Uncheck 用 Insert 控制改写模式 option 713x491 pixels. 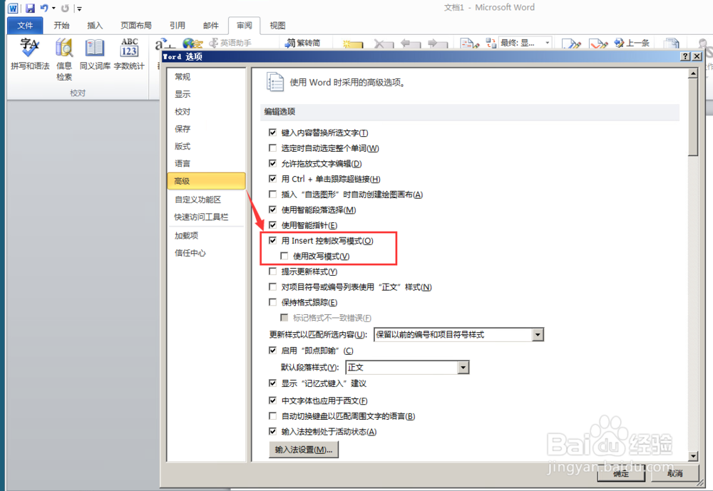(x=273, y=240)
